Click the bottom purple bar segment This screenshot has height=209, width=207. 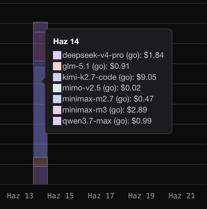pyautogui.click(x=40, y=175)
